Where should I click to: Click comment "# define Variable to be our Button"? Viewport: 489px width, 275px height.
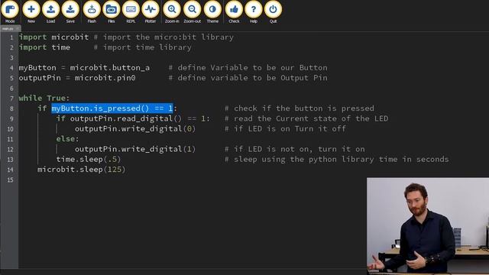point(248,68)
